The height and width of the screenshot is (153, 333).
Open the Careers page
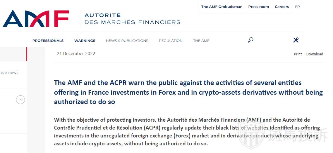[282, 7]
